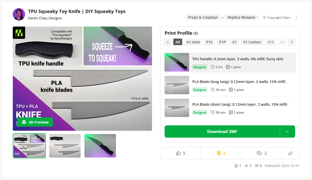312x180 pixels.
Task: Choose the PLA Blade long tang profile
Action: click(230, 85)
